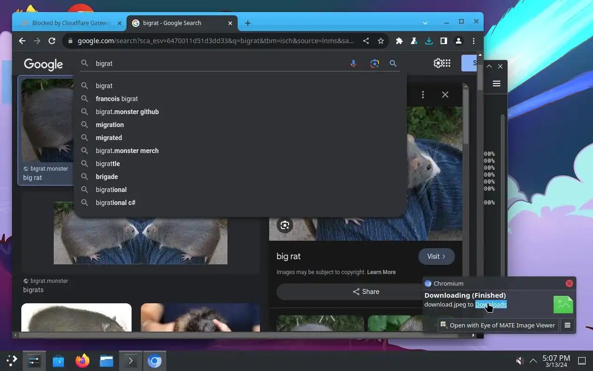Click the blue magnifier search button
The height and width of the screenshot is (371, 593).
coord(393,64)
